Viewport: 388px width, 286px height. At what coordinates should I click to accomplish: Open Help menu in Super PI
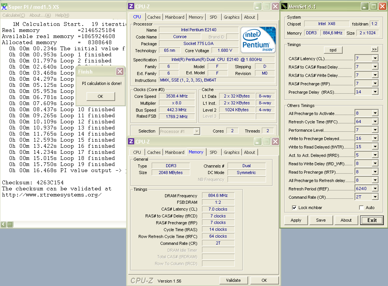click(62, 15)
